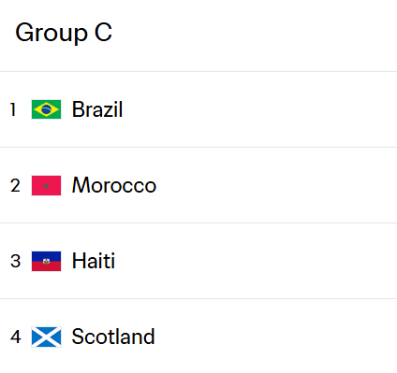Select the Group C heading
397x373 pixels.
click(64, 33)
